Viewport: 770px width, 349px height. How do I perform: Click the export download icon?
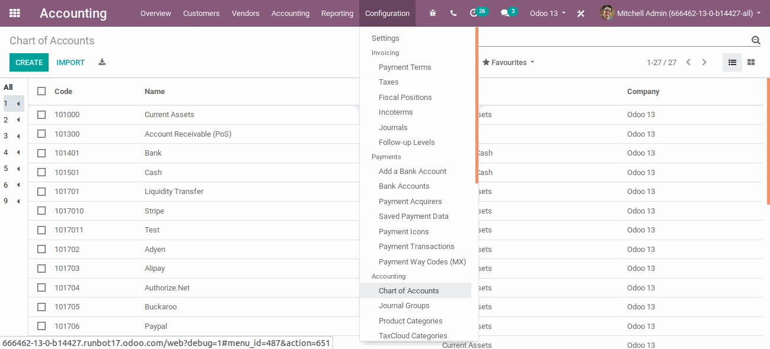click(x=102, y=62)
